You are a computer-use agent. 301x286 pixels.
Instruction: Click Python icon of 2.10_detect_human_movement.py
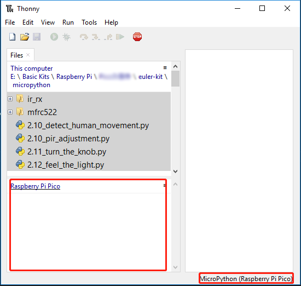pos(20,125)
